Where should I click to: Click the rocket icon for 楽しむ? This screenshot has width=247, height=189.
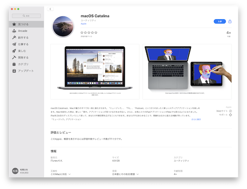[x=14, y=51]
